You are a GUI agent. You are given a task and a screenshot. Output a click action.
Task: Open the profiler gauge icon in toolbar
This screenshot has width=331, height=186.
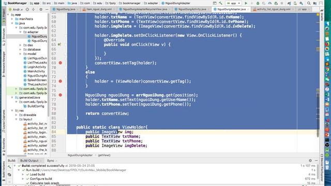270,3
